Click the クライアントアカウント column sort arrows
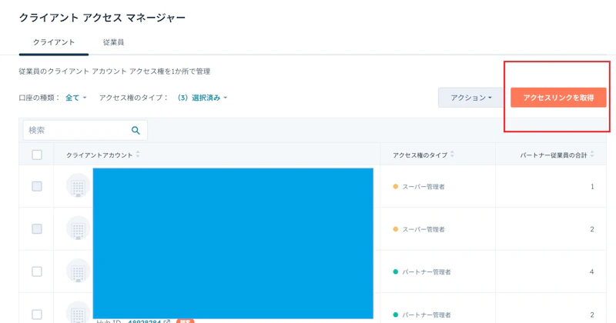The image size is (616, 323). click(138, 155)
